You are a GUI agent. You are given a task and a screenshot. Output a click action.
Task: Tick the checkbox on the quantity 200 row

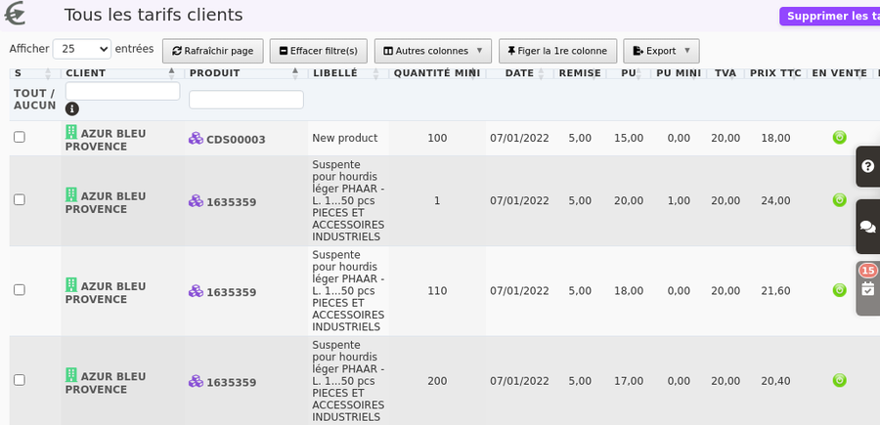click(x=20, y=380)
